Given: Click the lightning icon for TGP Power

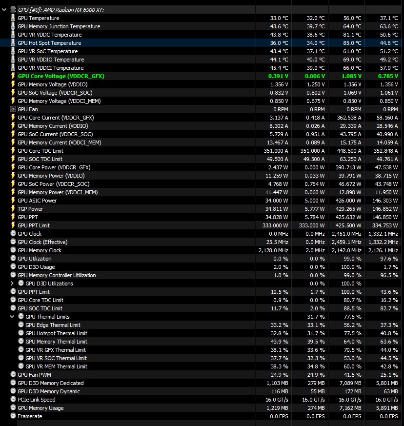Looking at the screenshot, I should coord(13,209).
